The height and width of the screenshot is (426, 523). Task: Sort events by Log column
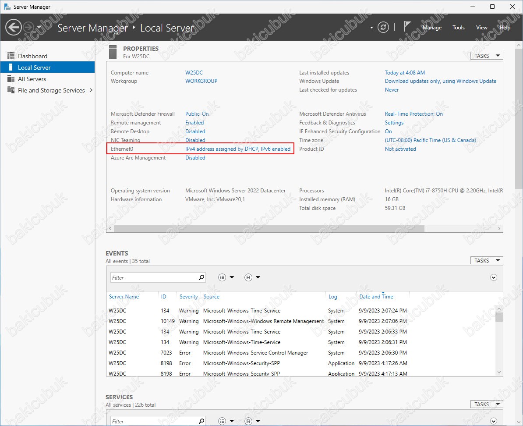point(332,296)
